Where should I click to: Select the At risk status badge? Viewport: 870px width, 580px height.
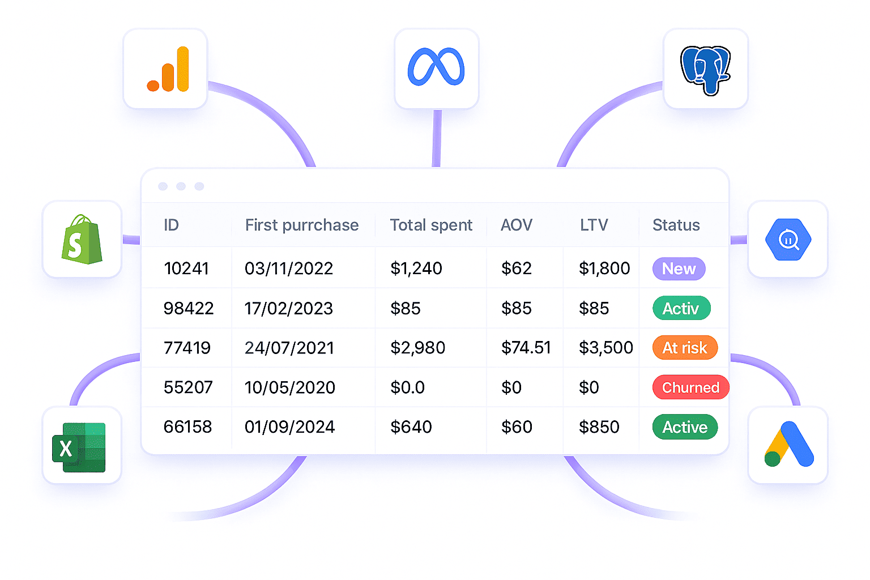click(x=685, y=348)
